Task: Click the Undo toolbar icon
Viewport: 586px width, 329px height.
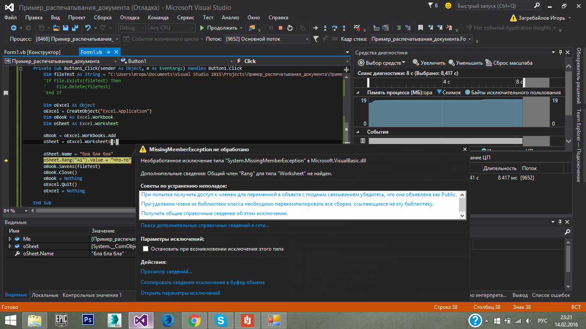Action: pos(88,28)
